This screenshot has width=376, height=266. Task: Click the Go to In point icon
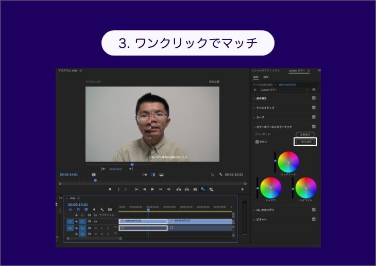136,189
